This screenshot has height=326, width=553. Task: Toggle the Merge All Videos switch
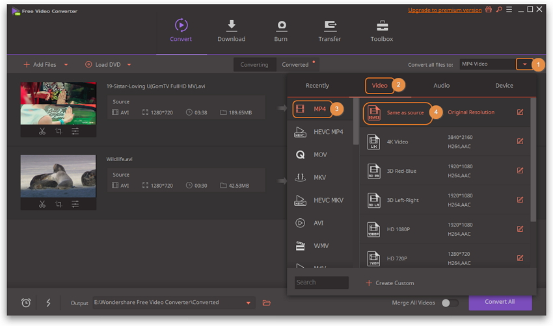(450, 303)
